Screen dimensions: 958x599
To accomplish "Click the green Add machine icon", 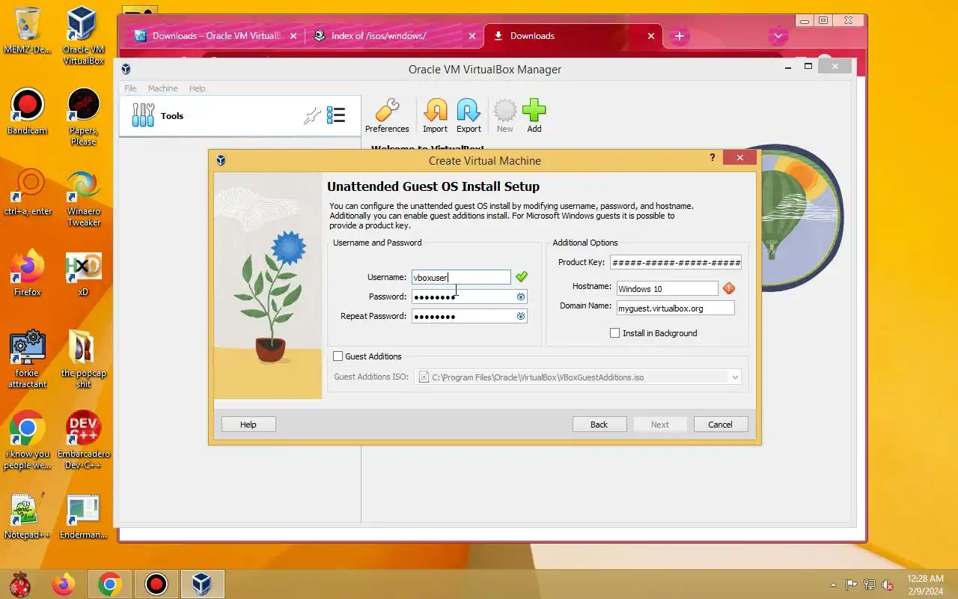I will 534,116.
